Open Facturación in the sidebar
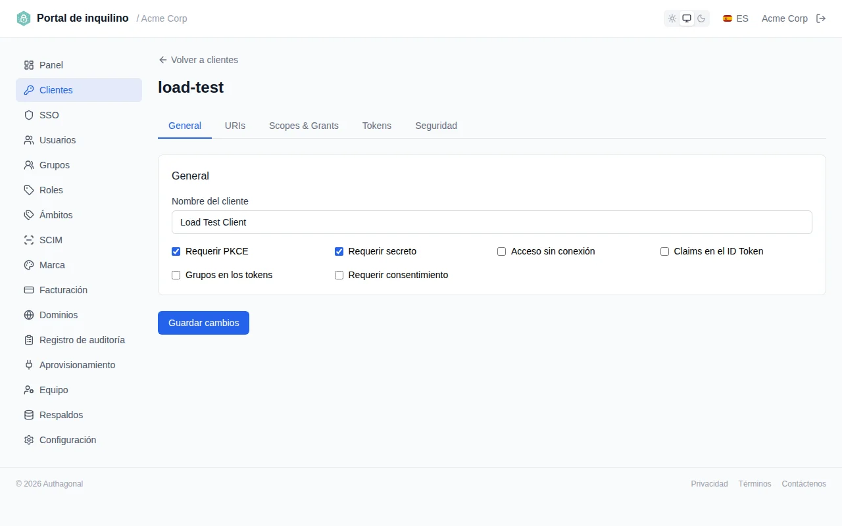 [x=79, y=290]
